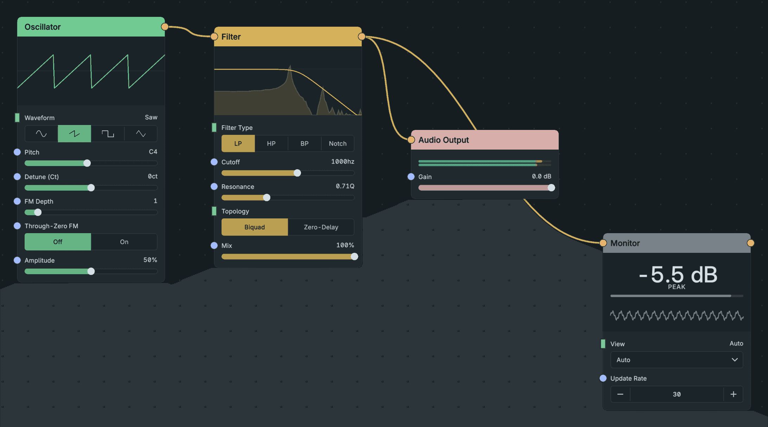The width and height of the screenshot is (768, 427).
Task: Click the Amplitude modulation port
Action: point(17,260)
